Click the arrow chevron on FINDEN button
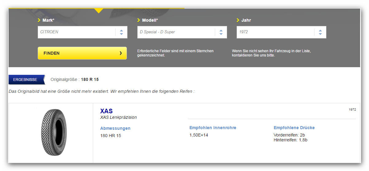 tap(121, 53)
